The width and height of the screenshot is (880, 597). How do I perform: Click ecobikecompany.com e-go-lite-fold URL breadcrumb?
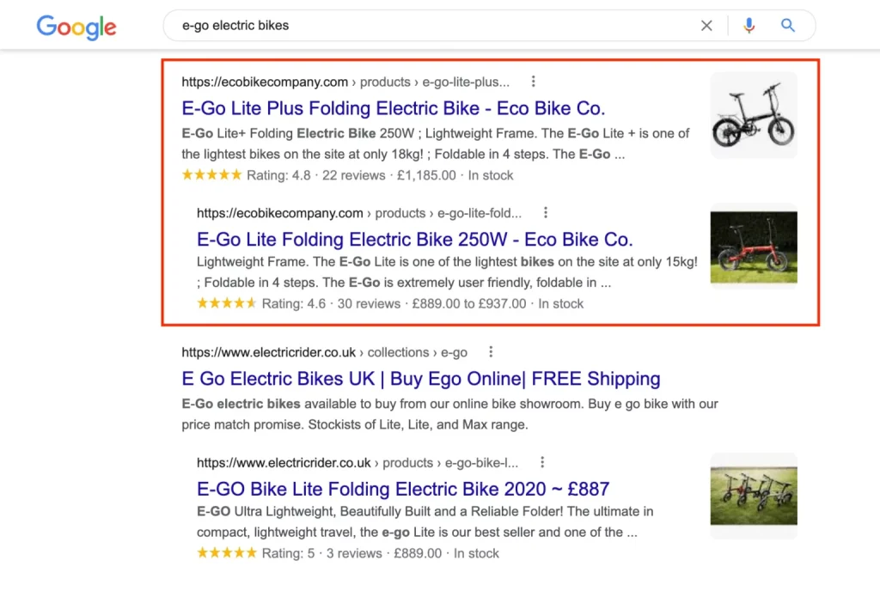pyautogui.click(x=359, y=213)
